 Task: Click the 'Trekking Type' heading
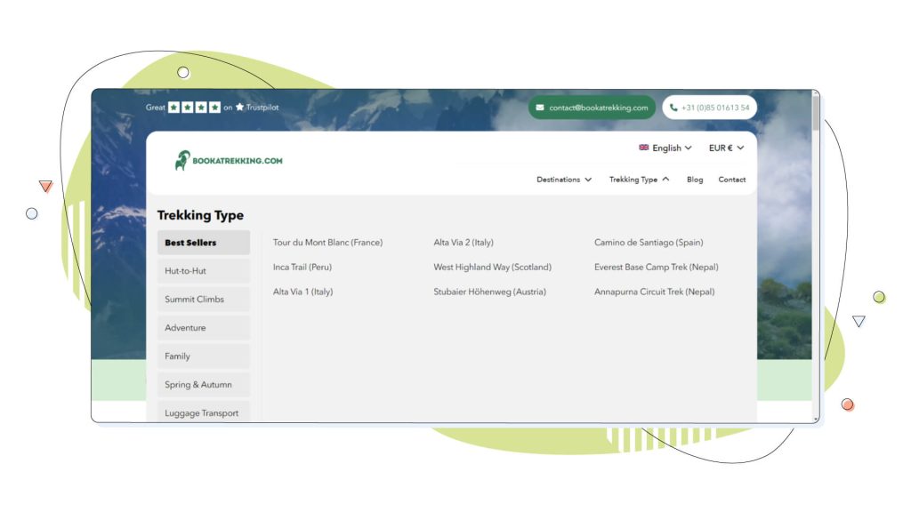pos(200,215)
